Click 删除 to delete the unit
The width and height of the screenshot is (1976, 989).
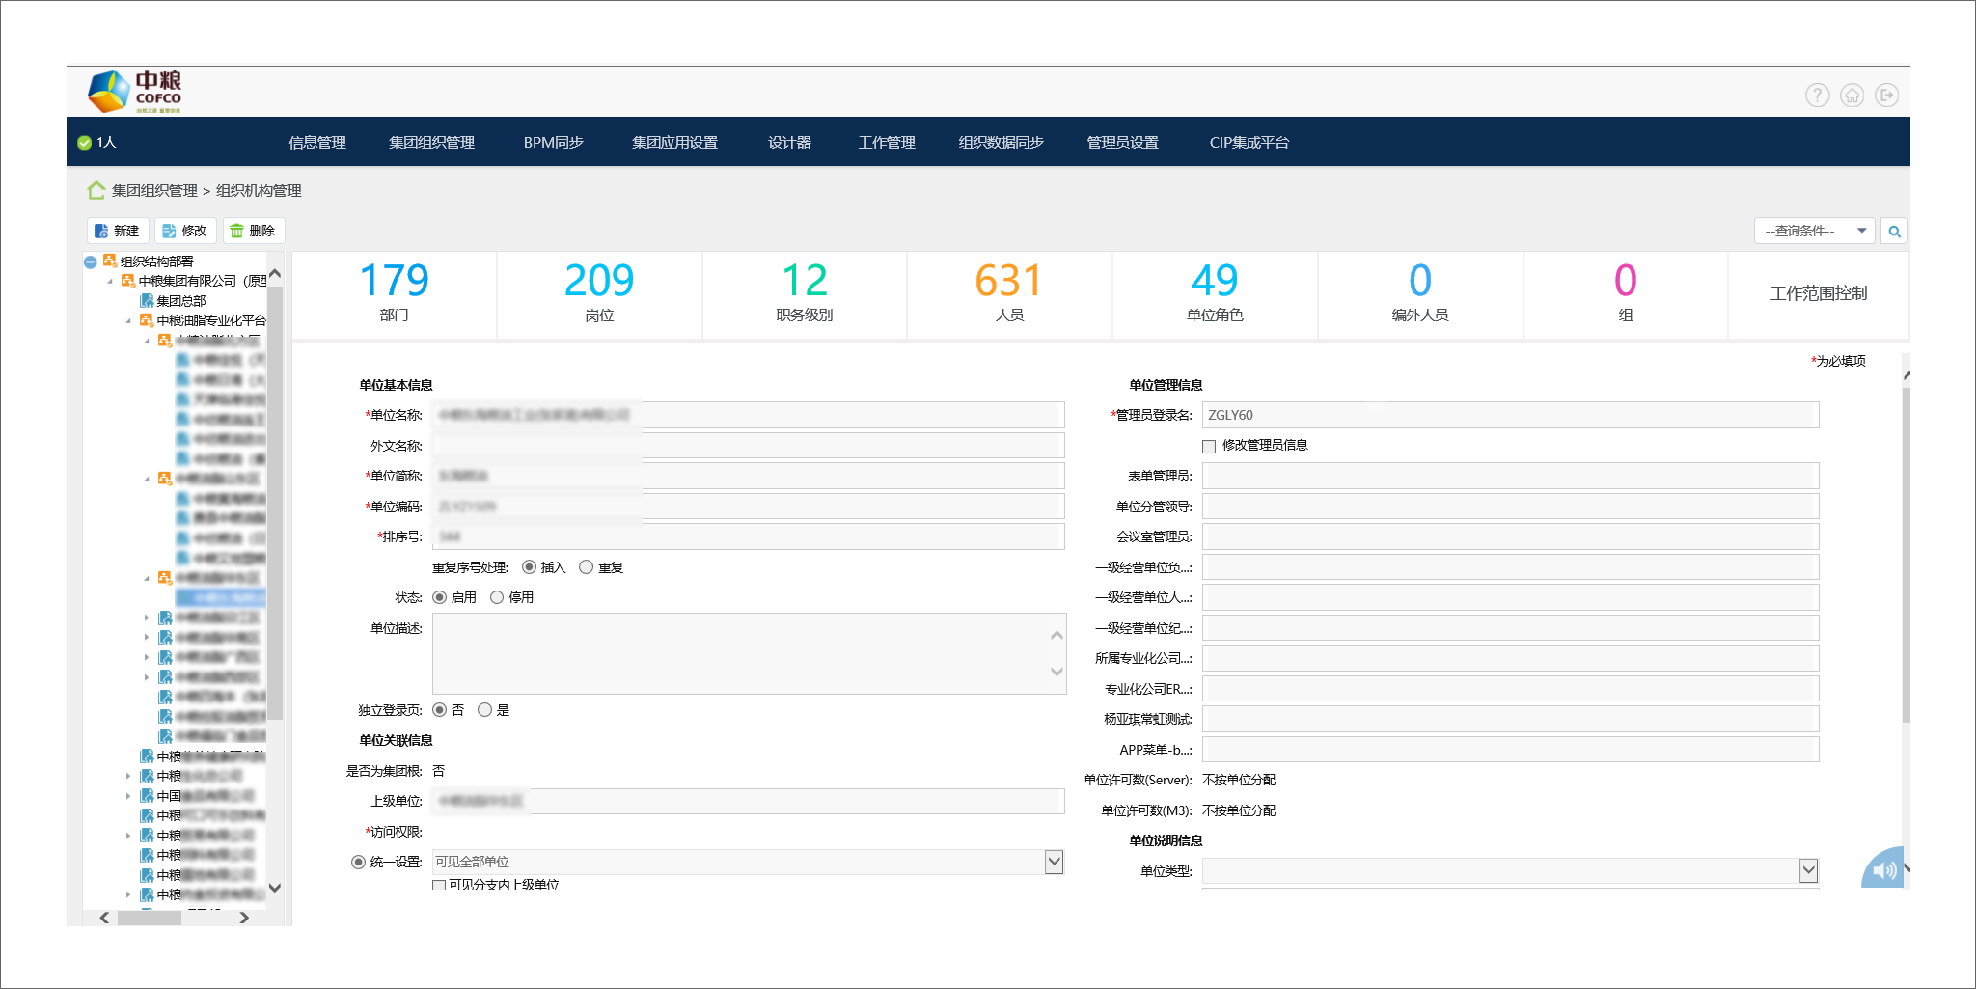point(253,231)
